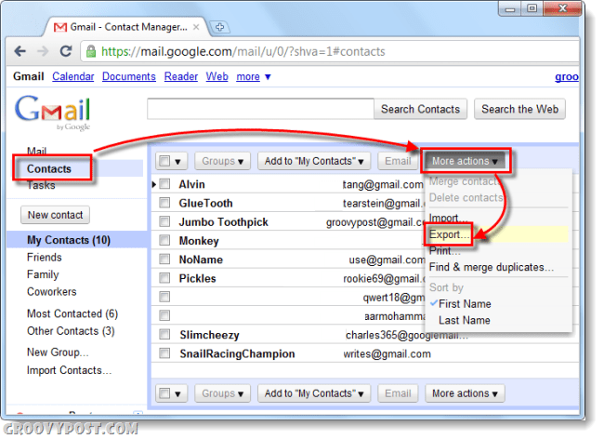The height and width of the screenshot is (439, 604).
Task: Open top select-all checkbox dropdown
Action: point(171,161)
